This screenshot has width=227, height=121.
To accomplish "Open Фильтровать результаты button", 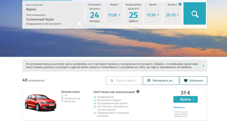I will [x=161, y=81].
